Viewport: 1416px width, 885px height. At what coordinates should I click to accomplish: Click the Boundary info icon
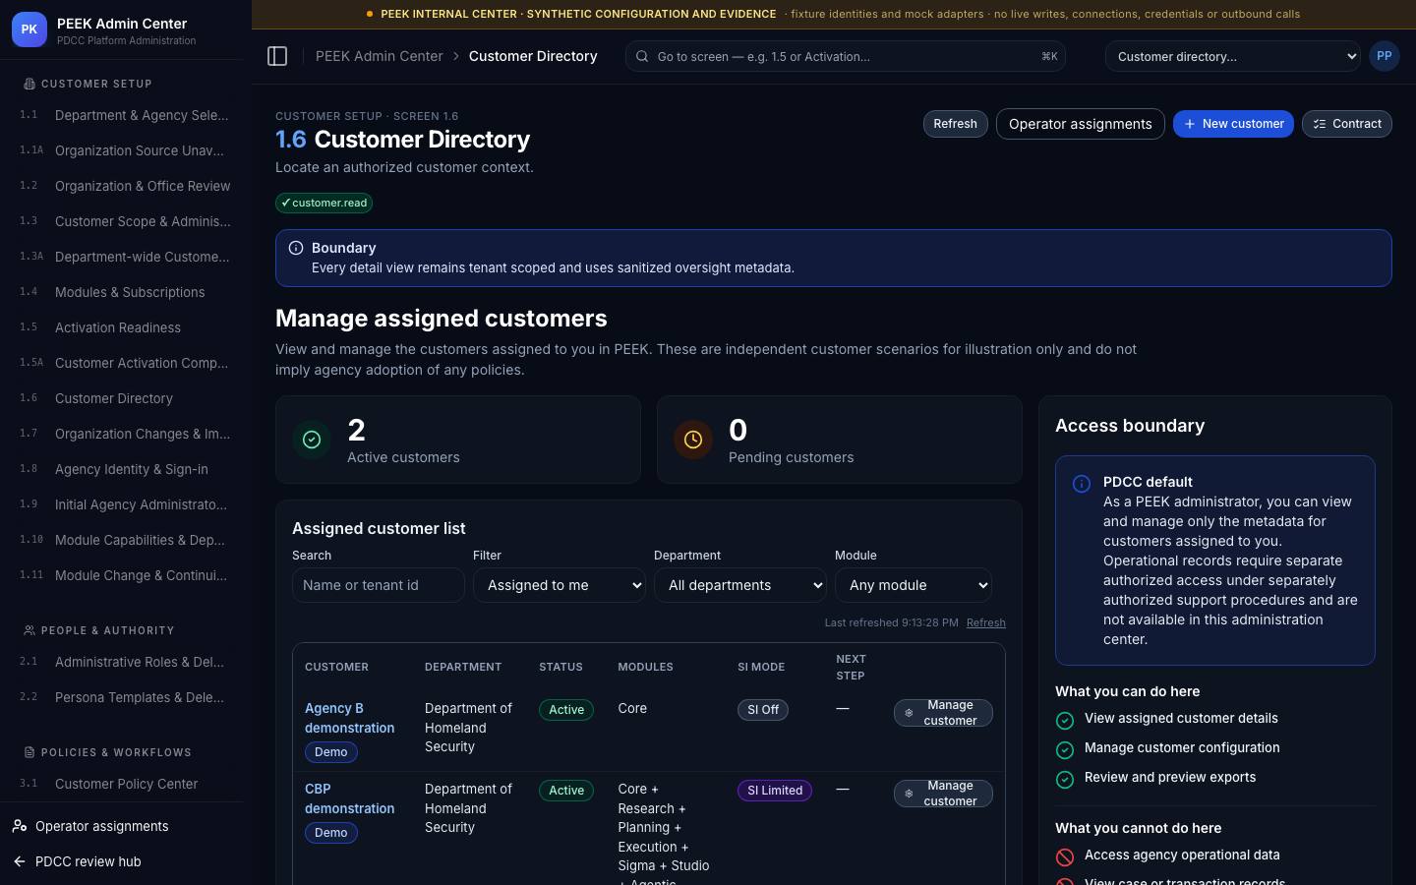point(296,248)
